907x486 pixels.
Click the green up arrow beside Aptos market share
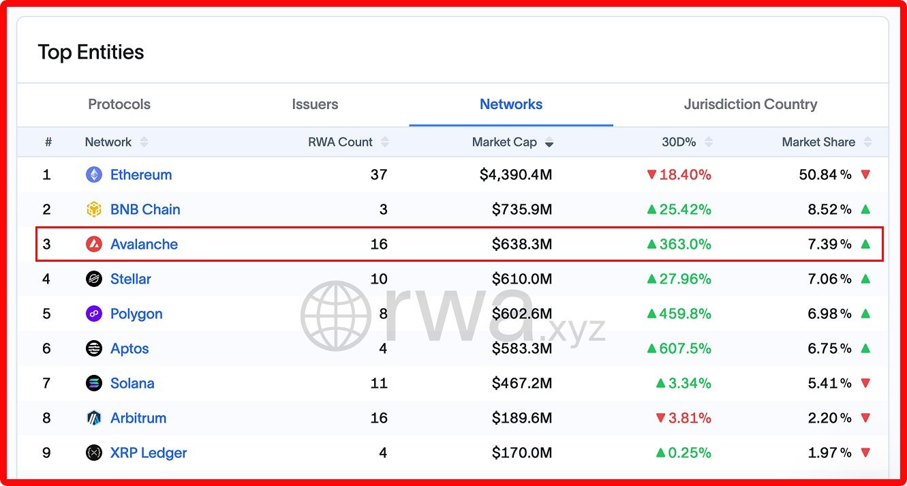point(865,348)
